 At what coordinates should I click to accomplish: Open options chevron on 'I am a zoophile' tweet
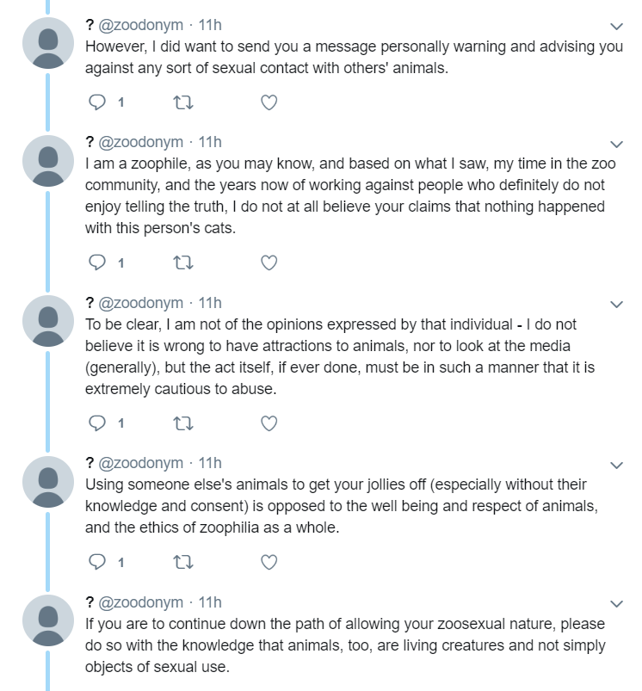pyautogui.click(x=616, y=144)
